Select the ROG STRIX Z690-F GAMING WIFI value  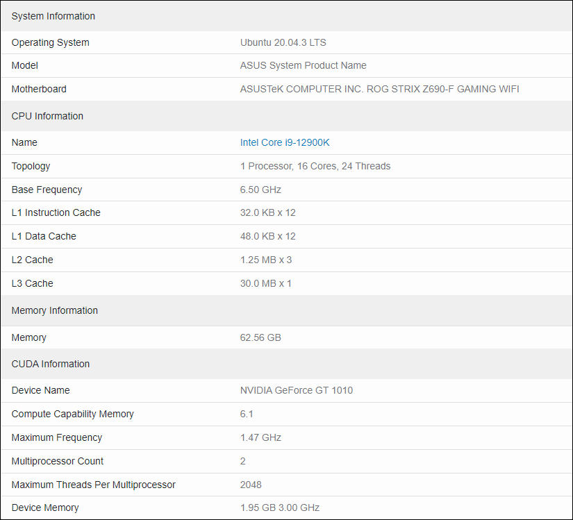pos(443,89)
